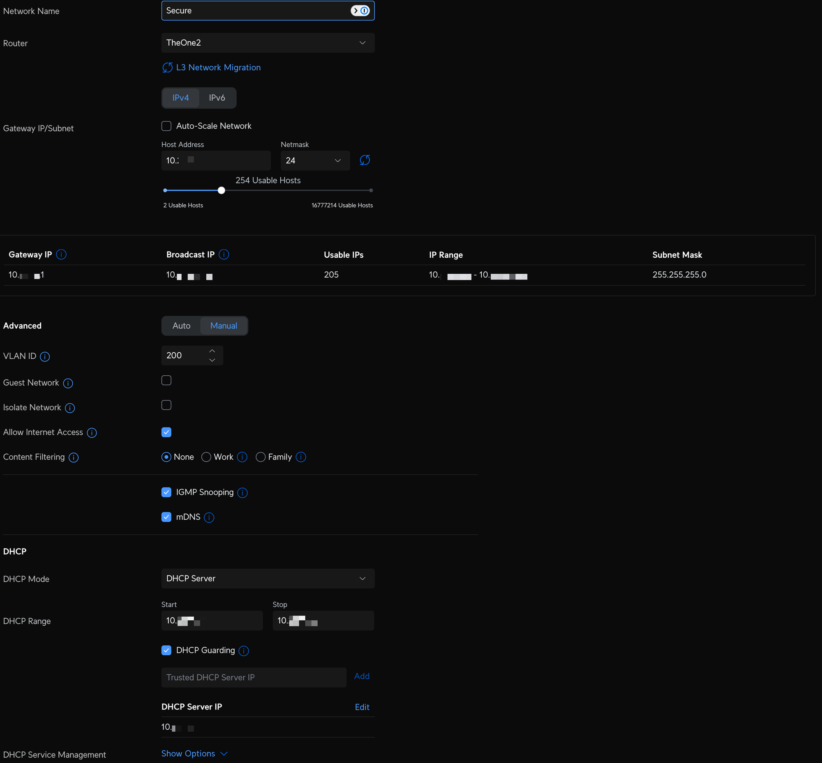Switch to the IPv6 tab
The image size is (822, 763).
click(x=217, y=98)
